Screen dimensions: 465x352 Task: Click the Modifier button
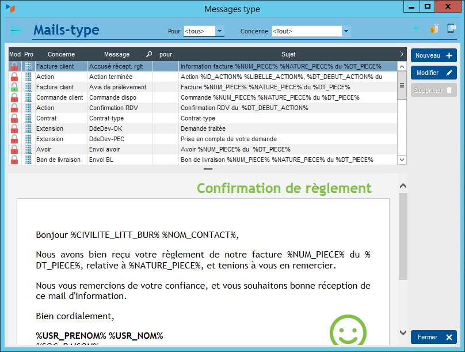(x=433, y=73)
